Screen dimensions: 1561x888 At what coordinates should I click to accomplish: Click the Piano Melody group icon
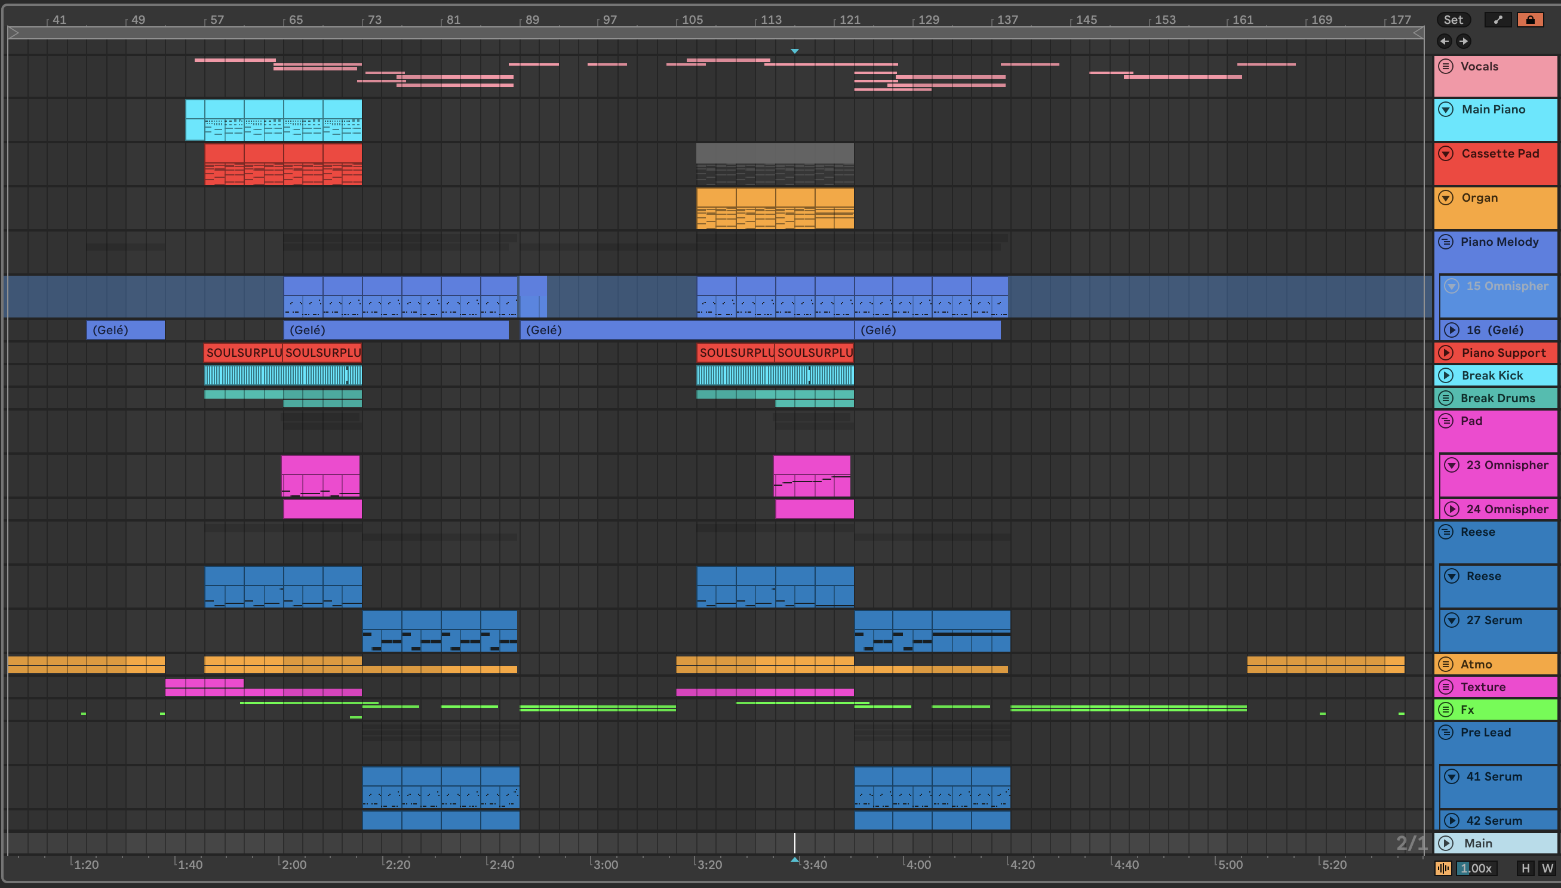[1446, 242]
